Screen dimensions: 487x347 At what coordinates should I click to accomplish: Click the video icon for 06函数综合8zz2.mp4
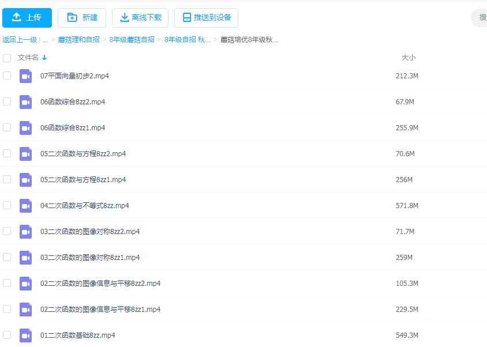(x=25, y=102)
